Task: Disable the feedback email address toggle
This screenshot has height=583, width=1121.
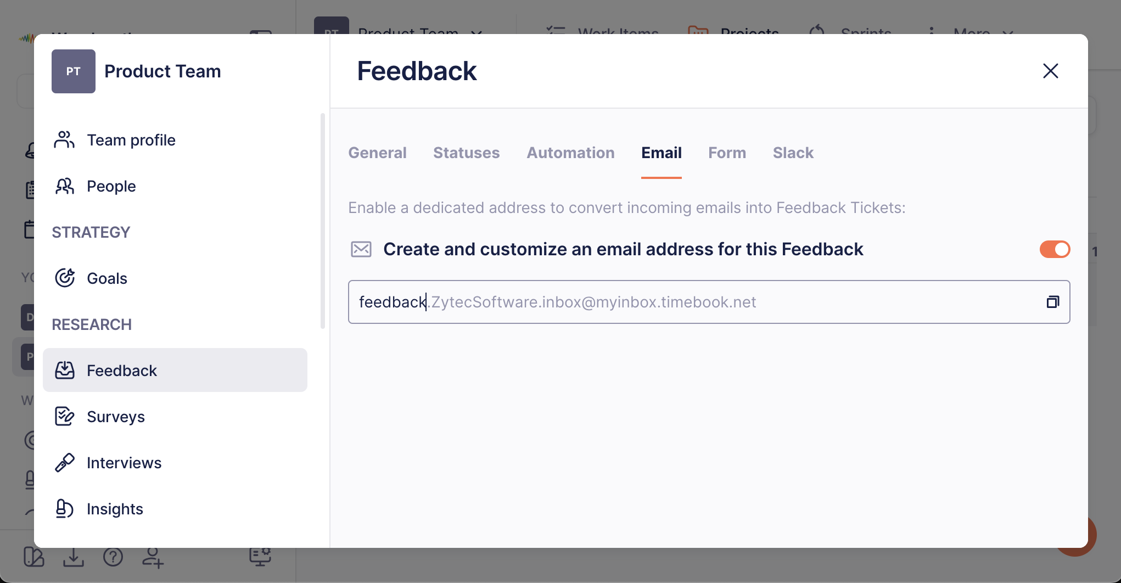Action: 1055,249
